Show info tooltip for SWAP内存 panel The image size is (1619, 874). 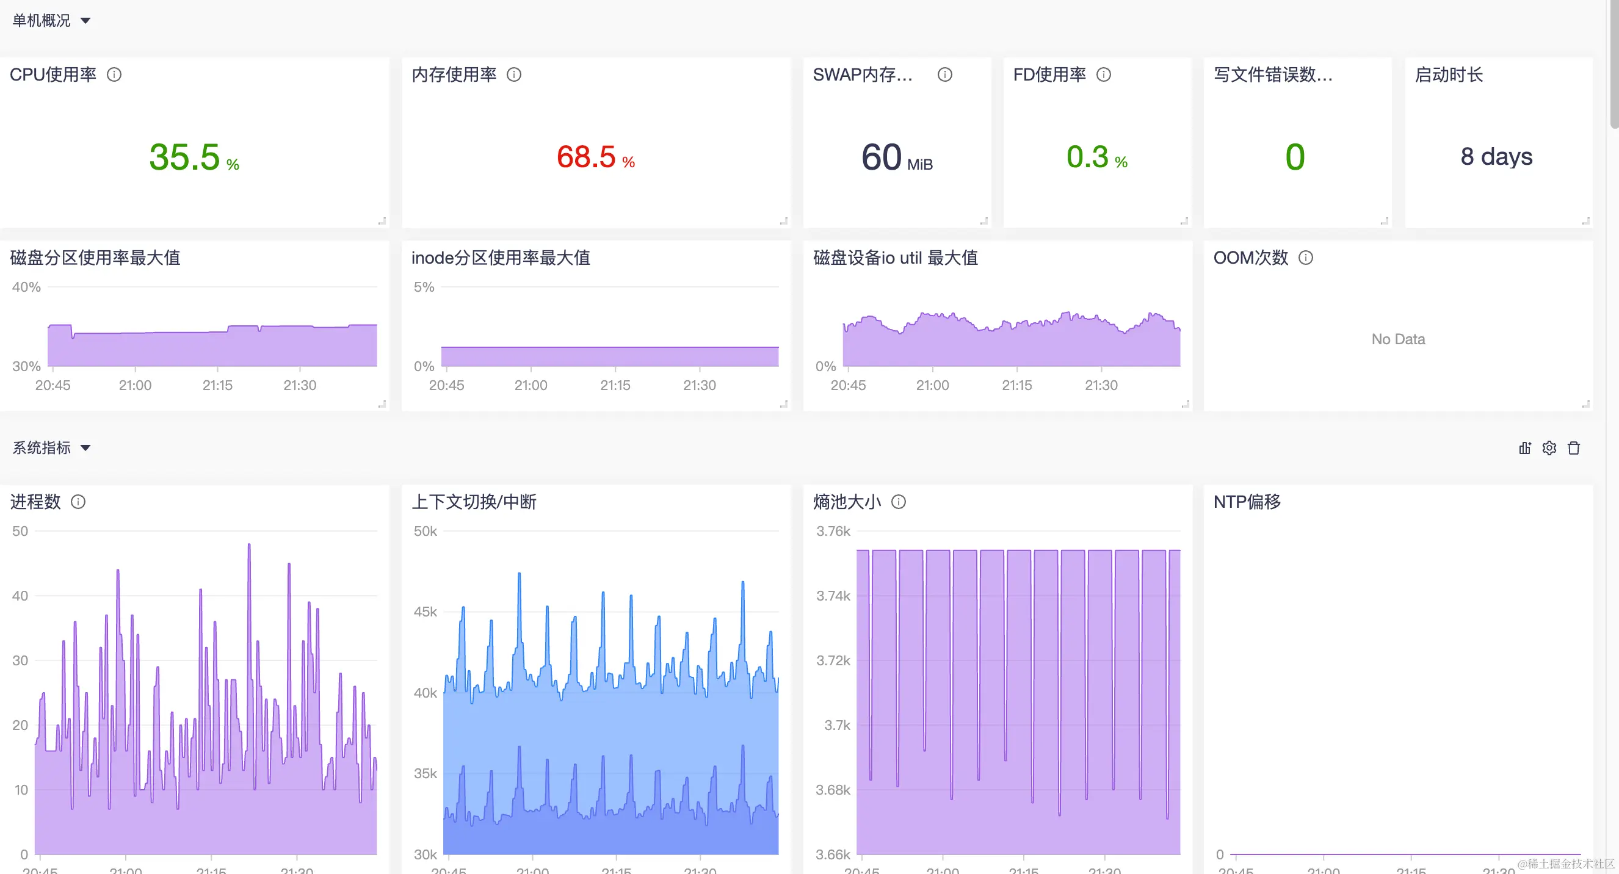click(944, 75)
